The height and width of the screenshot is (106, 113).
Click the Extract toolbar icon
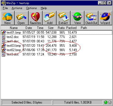click(x=63, y=18)
